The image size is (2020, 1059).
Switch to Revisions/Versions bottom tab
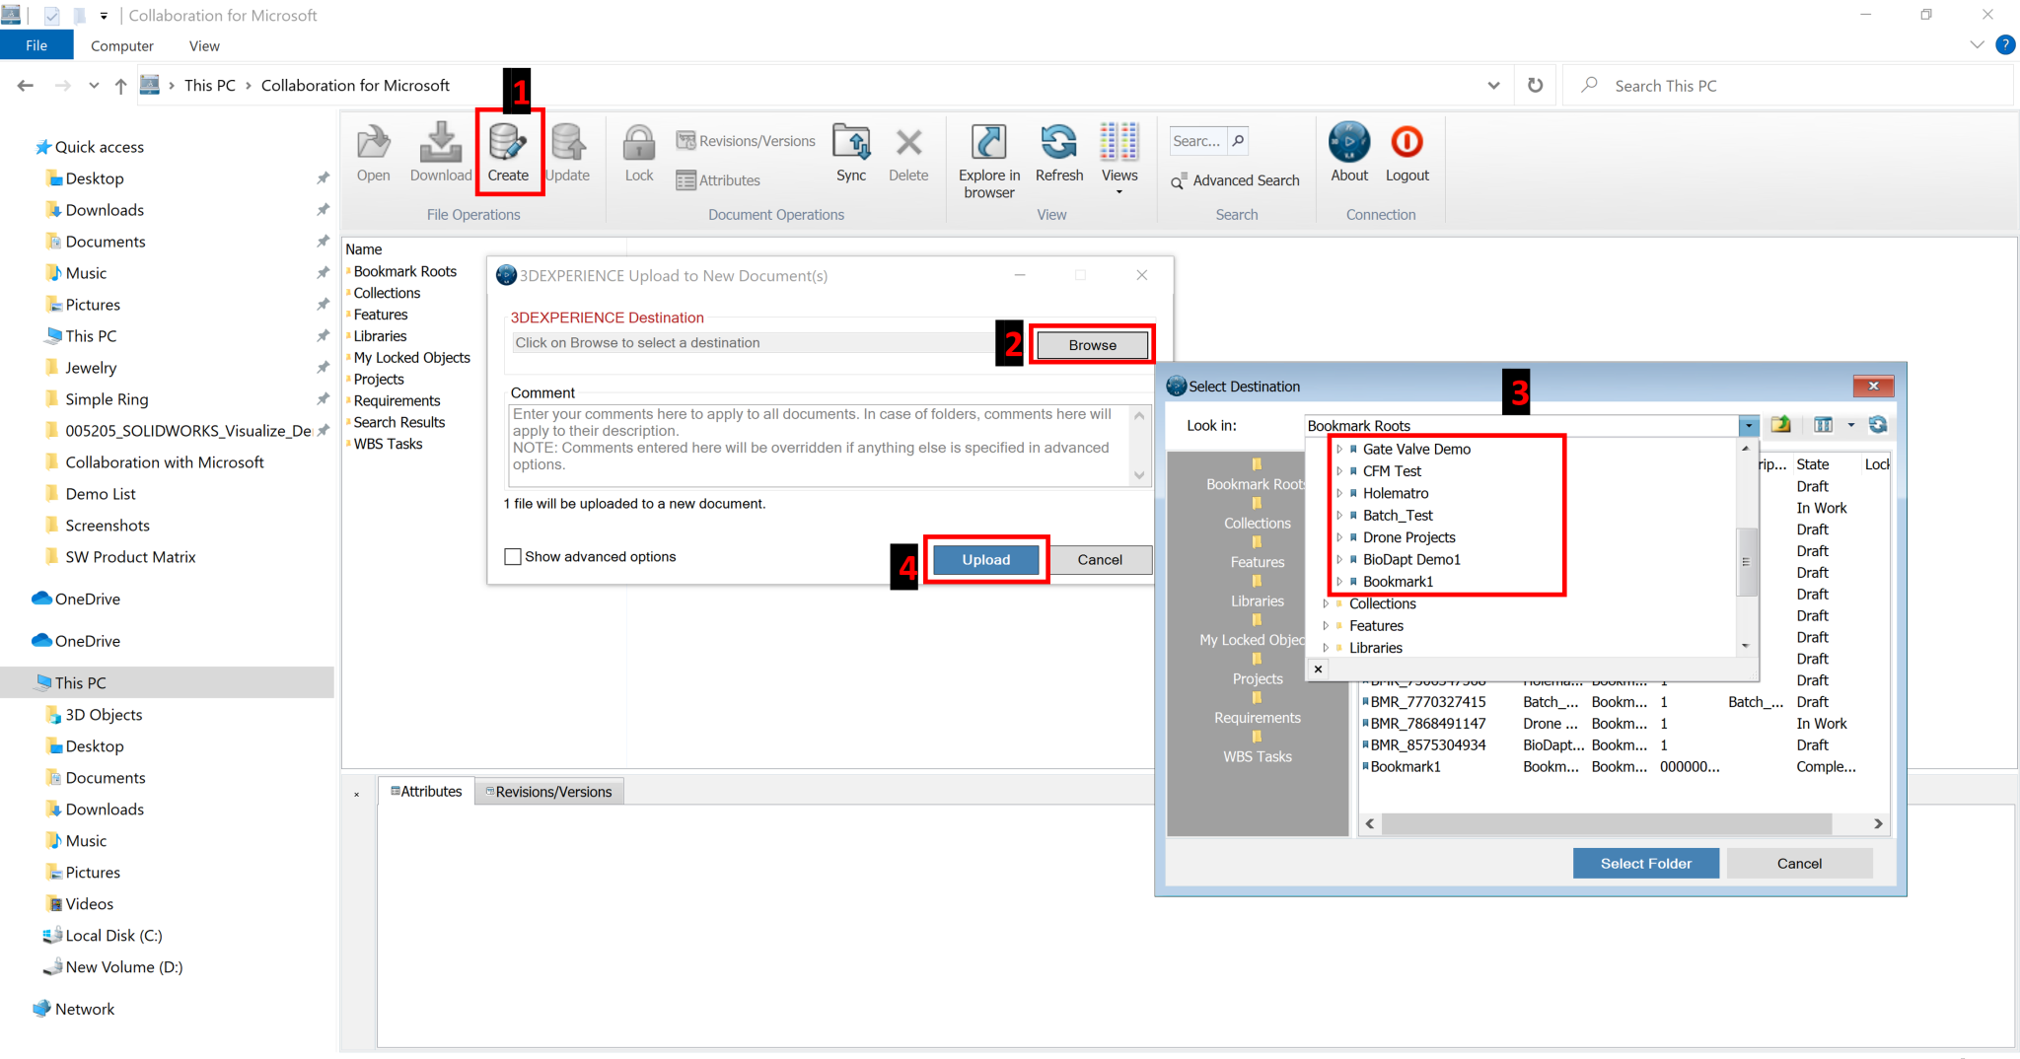pyautogui.click(x=549, y=792)
